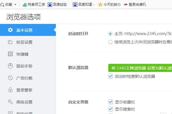Toggle 显示收藏栏 checkbox
172x114 pixels.
(x=111, y=102)
